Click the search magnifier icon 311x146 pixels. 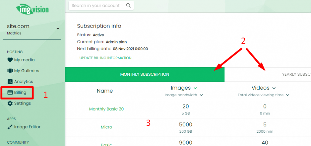pyautogui.click(x=128, y=5)
